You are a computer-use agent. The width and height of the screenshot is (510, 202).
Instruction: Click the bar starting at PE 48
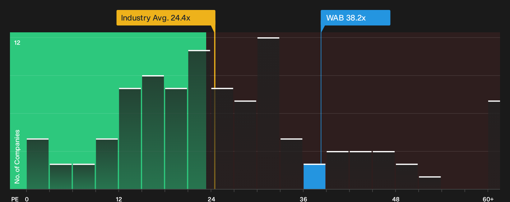point(407,177)
